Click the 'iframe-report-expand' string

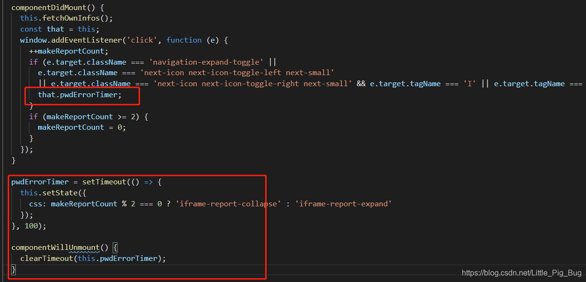point(344,204)
